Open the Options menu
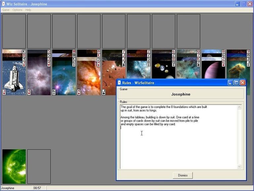The width and height of the screenshot is (254, 191). pos(18,10)
